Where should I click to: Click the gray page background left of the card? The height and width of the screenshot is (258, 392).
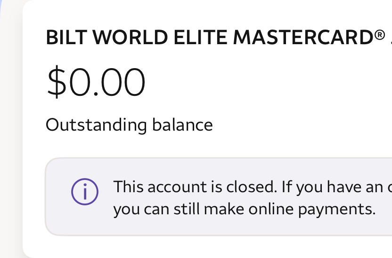tap(10, 141)
